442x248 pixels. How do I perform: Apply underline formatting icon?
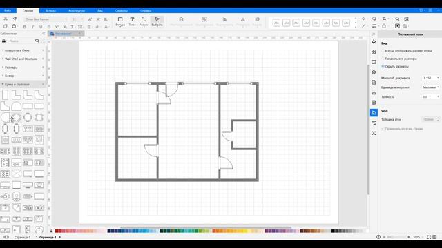(x=41, y=27)
